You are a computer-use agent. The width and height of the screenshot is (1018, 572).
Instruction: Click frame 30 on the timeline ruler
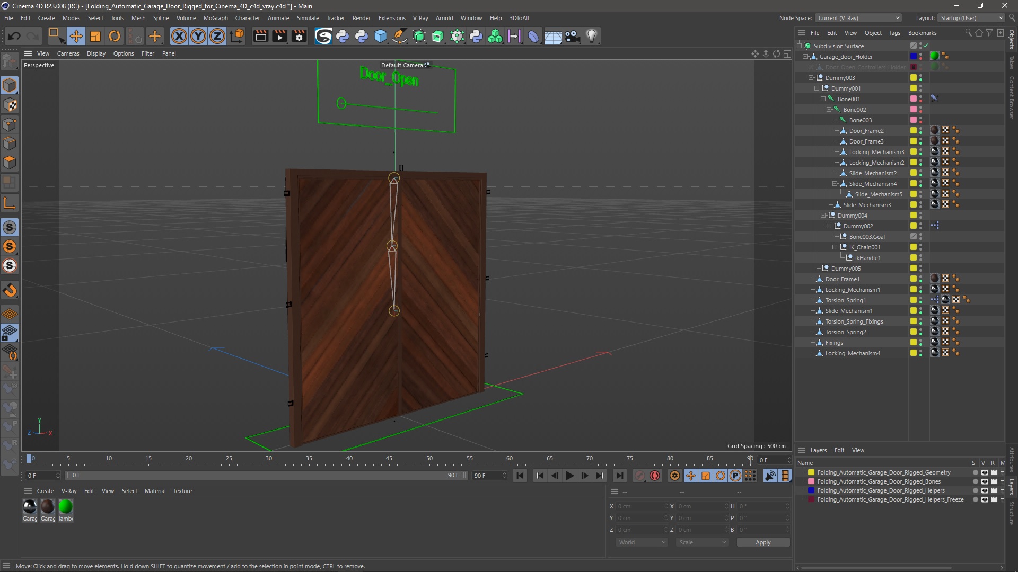click(269, 459)
